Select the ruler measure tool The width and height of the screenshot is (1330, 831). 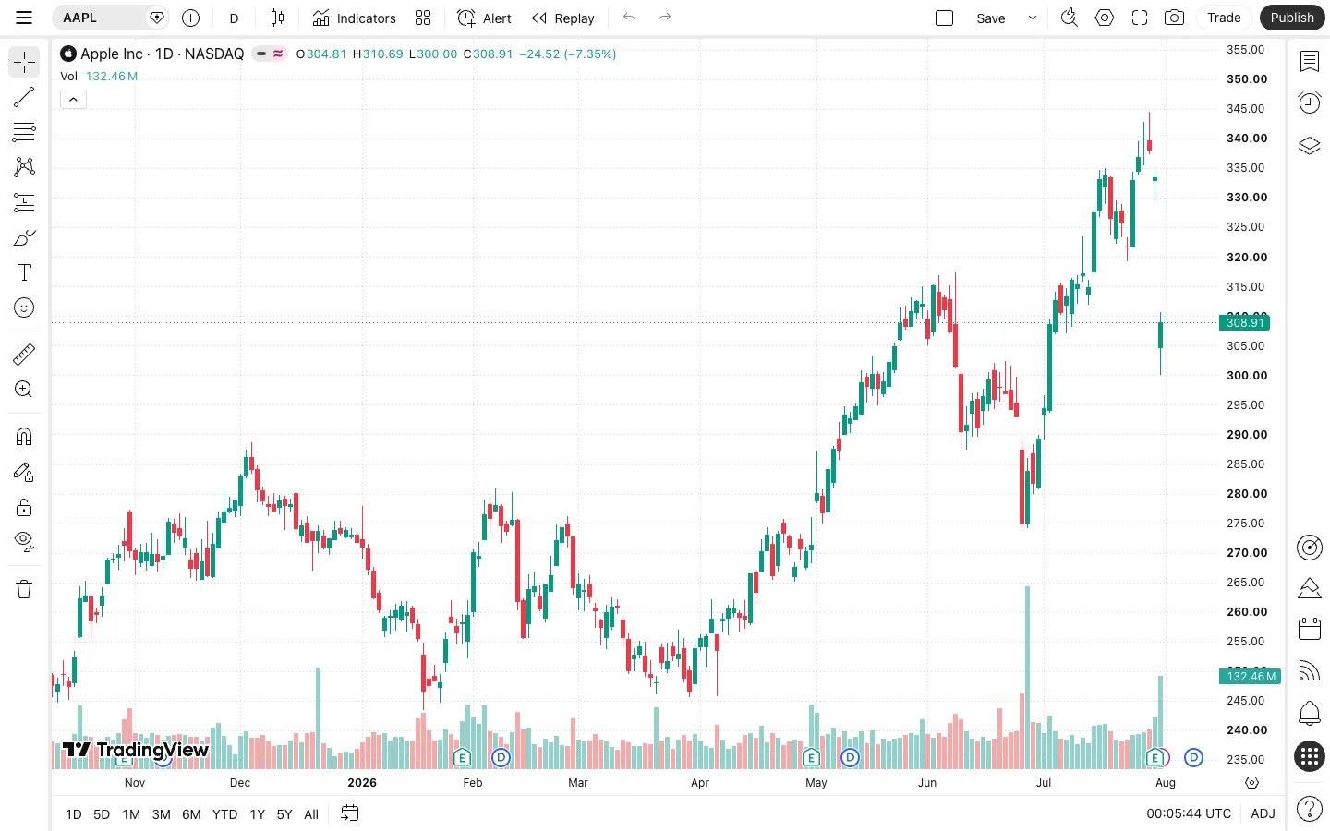coord(24,354)
